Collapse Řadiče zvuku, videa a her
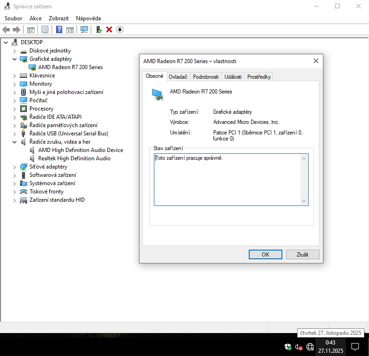This screenshot has height=356, width=369. (14, 142)
